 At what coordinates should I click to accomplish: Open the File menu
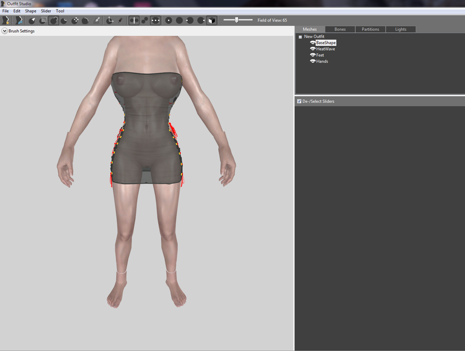click(x=6, y=11)
